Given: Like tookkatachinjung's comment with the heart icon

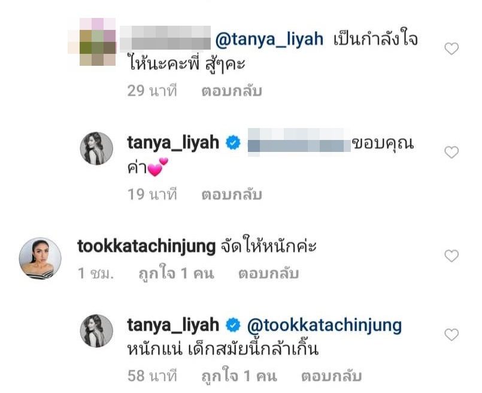Looking at the screenshot, I should pos(451,256).
